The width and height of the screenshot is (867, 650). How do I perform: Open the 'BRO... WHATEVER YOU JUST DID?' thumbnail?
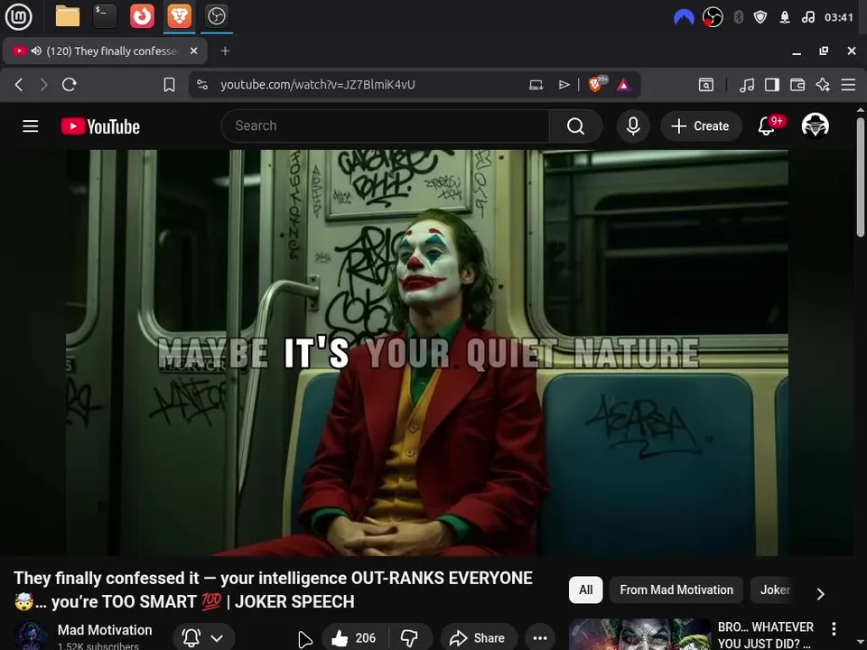pyautogui.click(x=639, y=635)
